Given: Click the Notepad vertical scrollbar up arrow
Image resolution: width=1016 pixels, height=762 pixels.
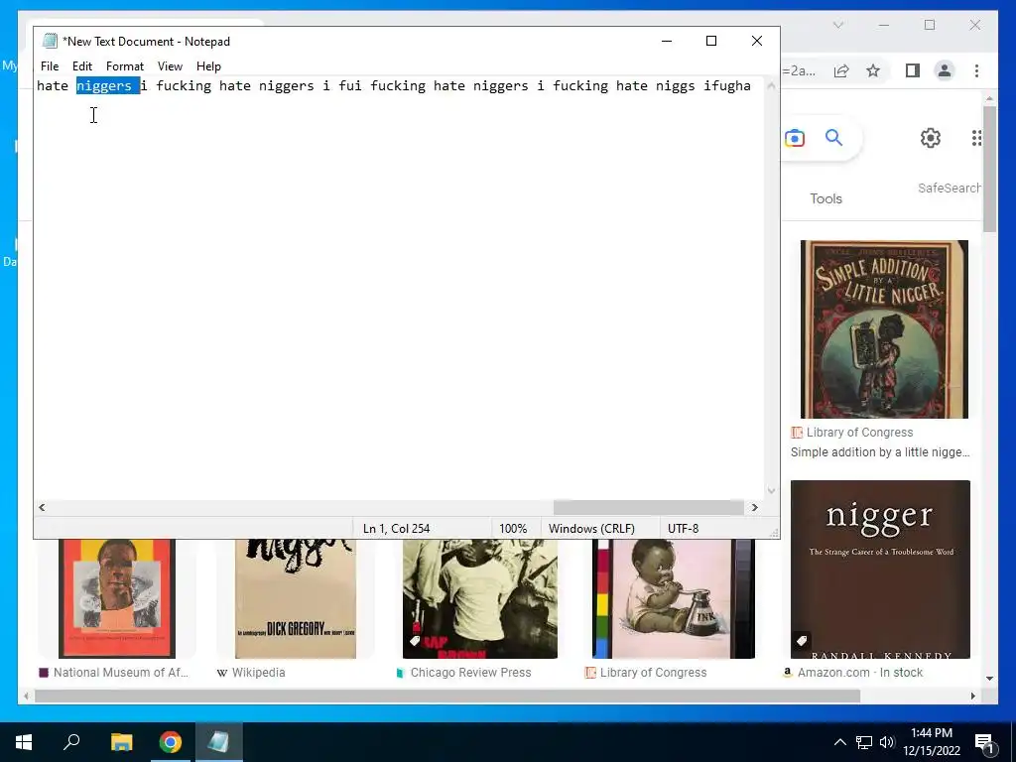Looking at the screenshot, I should (771, 85).
